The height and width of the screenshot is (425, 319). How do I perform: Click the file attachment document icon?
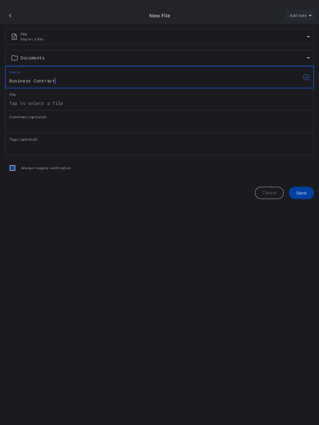pyautogui.click(x=14, y=37)
